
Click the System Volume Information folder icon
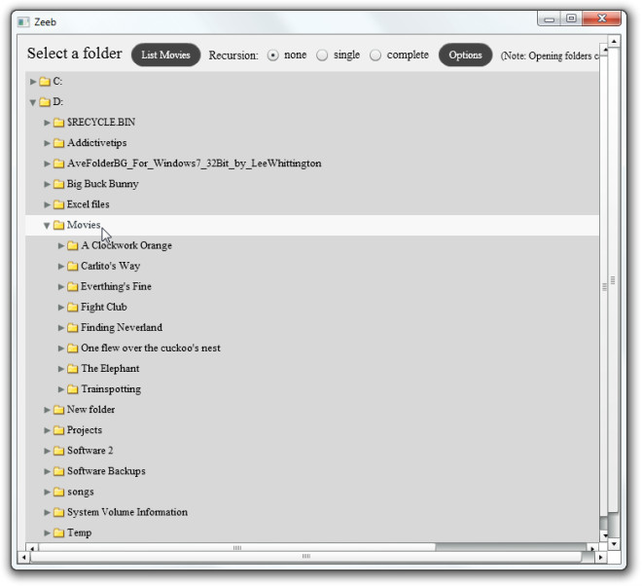[x=59, y=512]
